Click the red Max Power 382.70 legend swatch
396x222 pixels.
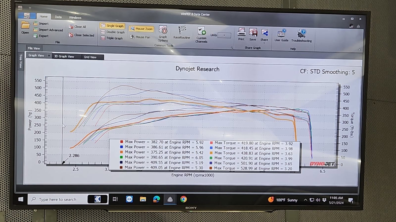pos(122,142)
